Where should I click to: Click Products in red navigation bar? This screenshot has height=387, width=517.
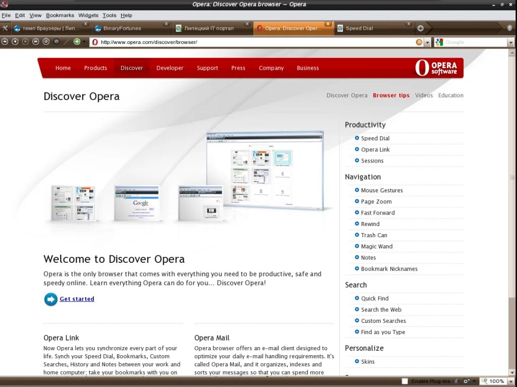click(x=95, y=68)
